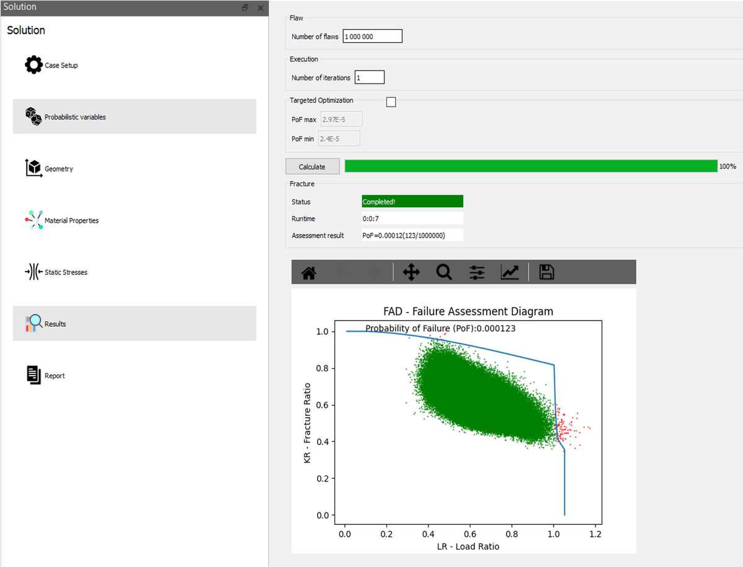Screen dimensions: 743x567
Task: Open the plot line customization dialog
Action: [x=509, y=272]
